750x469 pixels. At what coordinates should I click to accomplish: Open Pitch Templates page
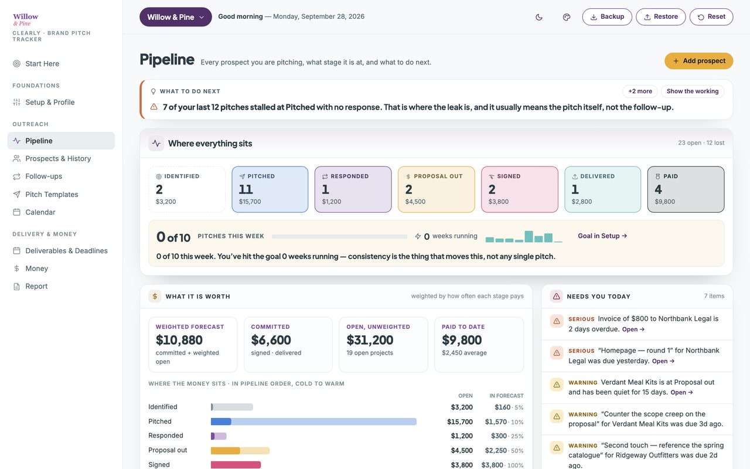[x=61, y=194]
